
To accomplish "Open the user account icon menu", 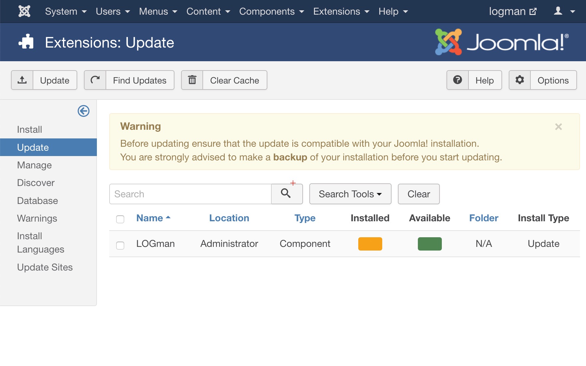I will tap(558, 11).
